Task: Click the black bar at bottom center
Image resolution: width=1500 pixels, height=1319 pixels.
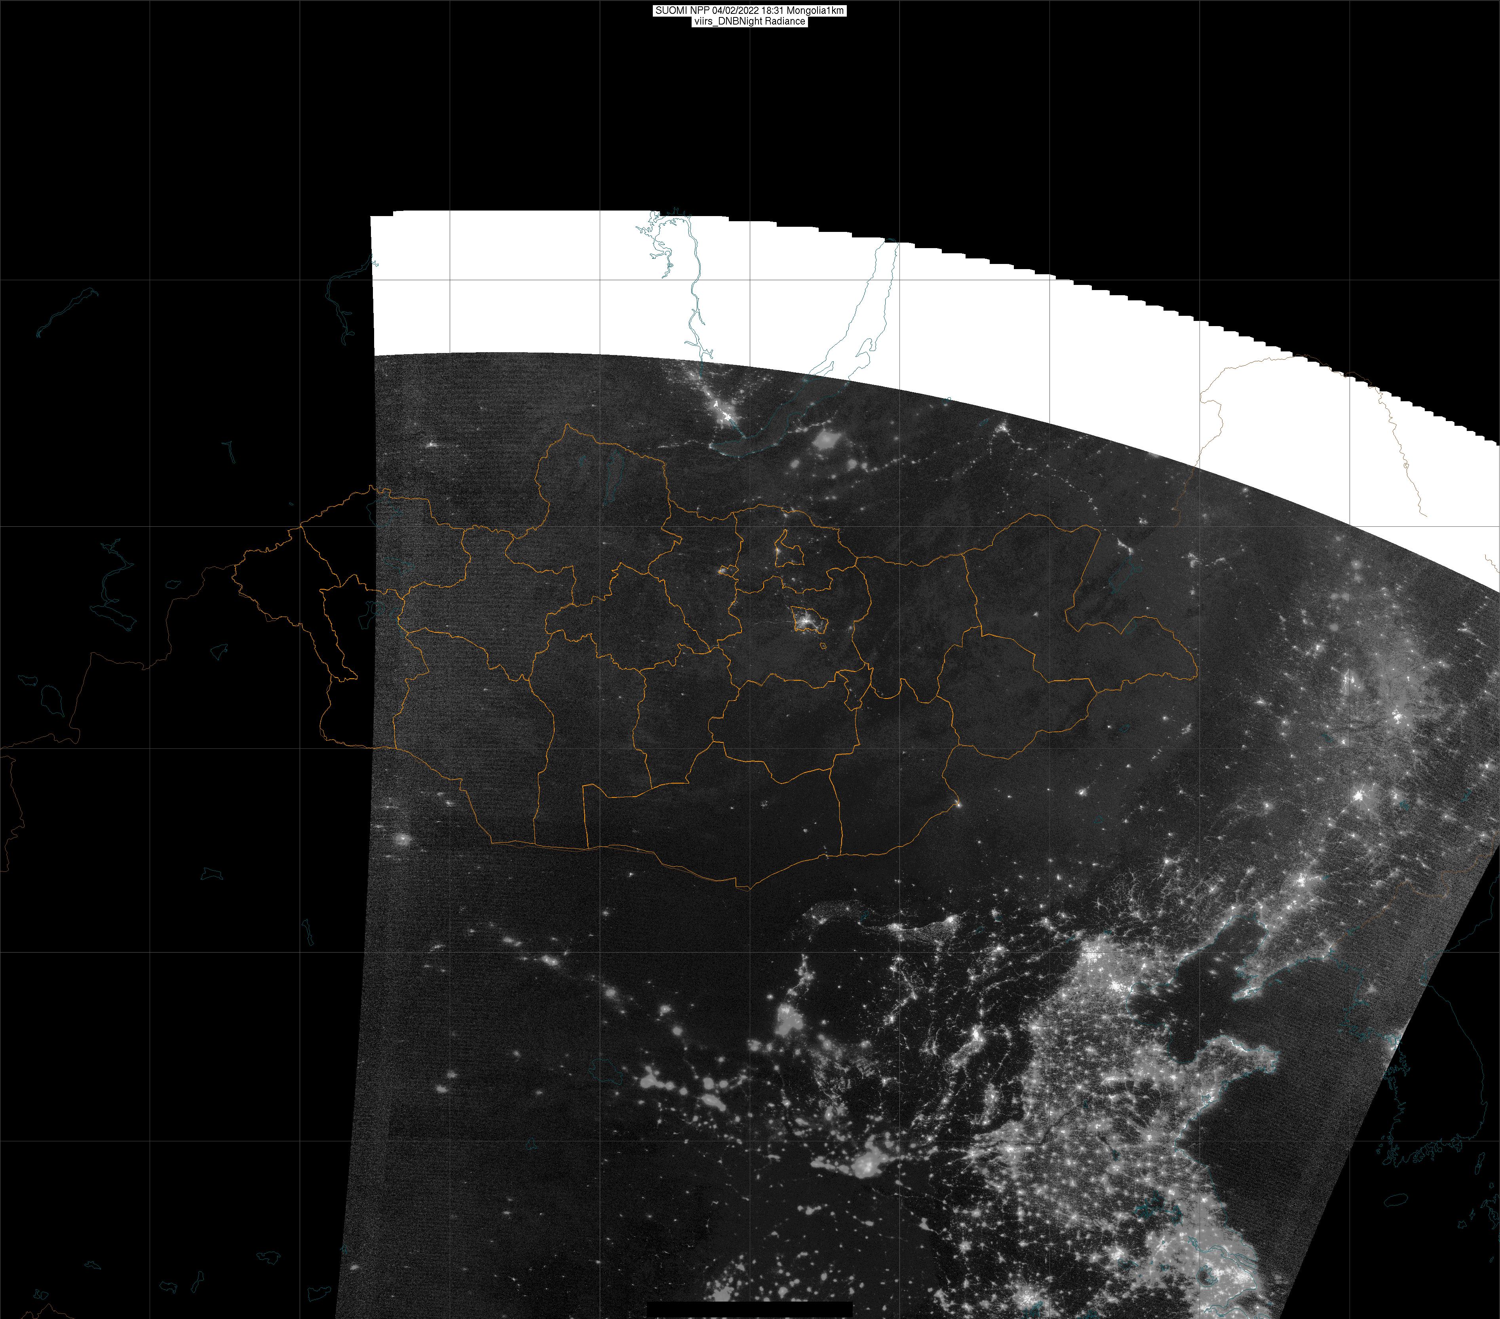Action: click(x=749, y=1310)
